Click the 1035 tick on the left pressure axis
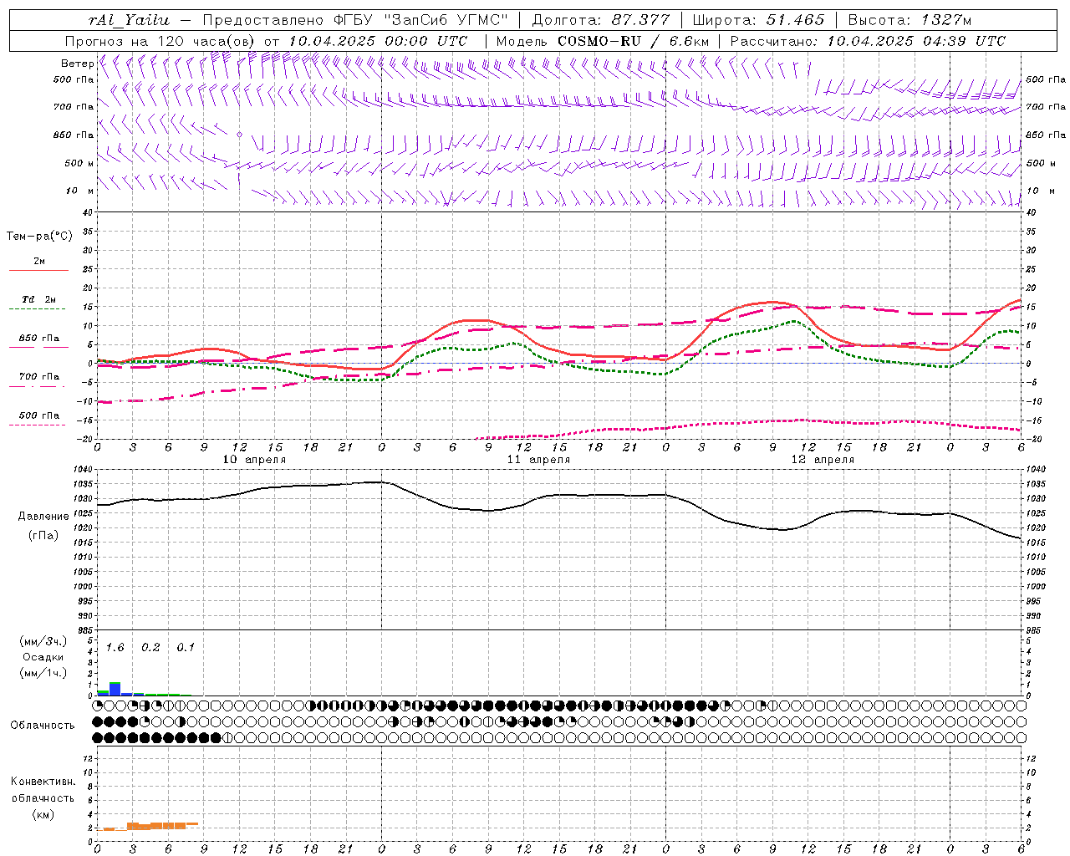This screenshot has width=1070, height=856. (x=82, y=485)
